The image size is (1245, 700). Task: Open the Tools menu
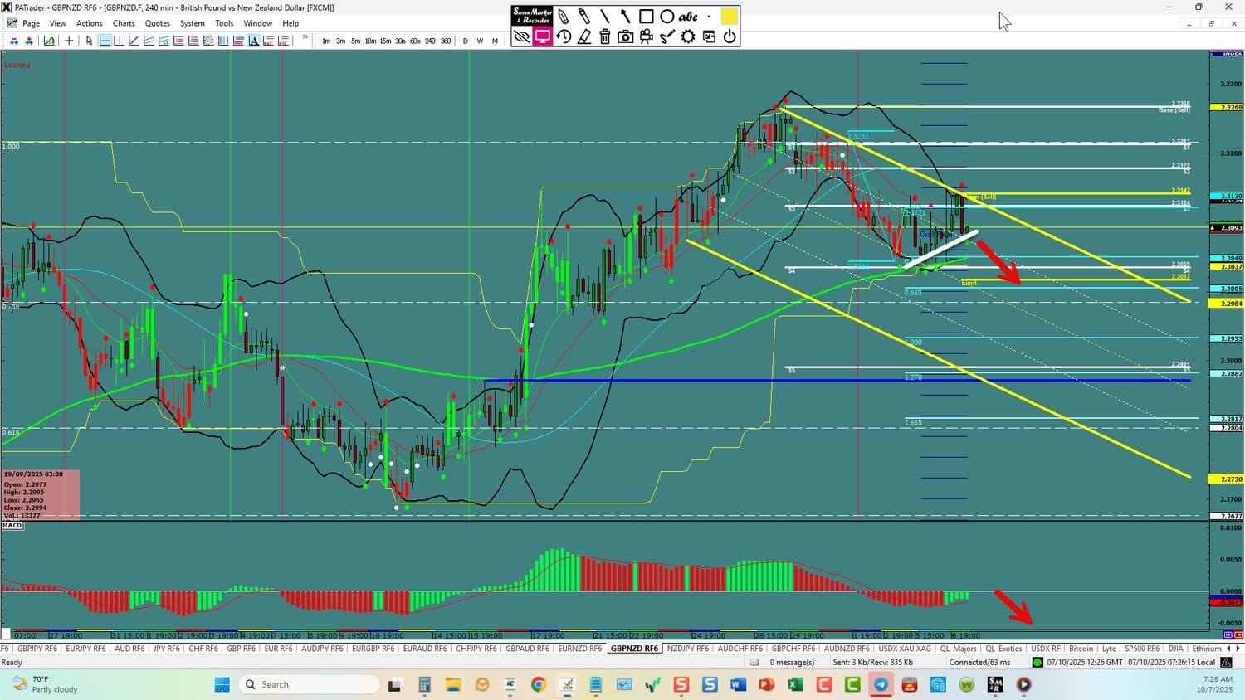tap(224, 23)
